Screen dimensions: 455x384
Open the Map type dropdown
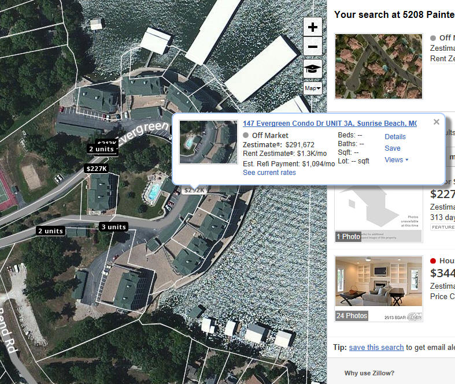(313, 88)
